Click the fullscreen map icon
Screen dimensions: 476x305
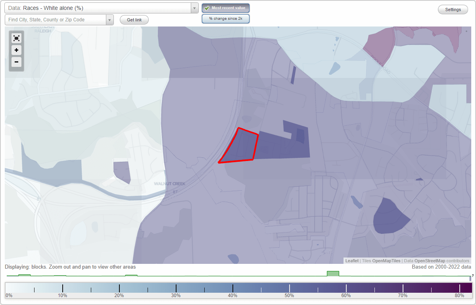16,38
